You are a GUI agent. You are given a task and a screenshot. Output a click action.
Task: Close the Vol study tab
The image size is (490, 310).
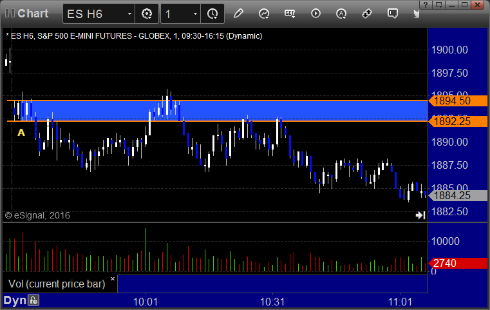pos(113,278)
